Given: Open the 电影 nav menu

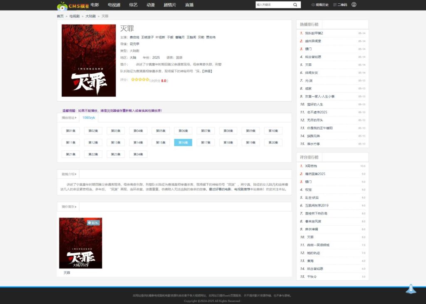Looking at the screenshot, I should (95, 5).
